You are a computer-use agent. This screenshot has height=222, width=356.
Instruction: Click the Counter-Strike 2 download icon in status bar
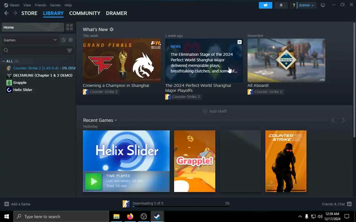click(126, 204)
